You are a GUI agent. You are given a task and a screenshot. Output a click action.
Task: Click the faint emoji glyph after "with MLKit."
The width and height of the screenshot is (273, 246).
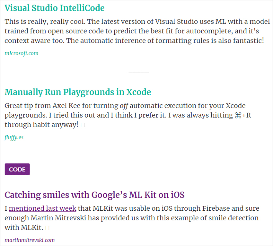(x=48, y=228)
